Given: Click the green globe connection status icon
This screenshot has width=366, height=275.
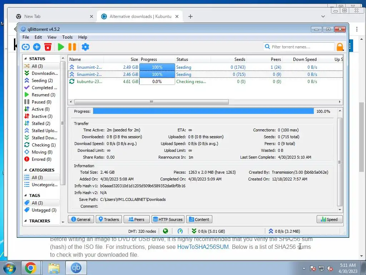Looking at the screenshot, I should coord(165,231).
